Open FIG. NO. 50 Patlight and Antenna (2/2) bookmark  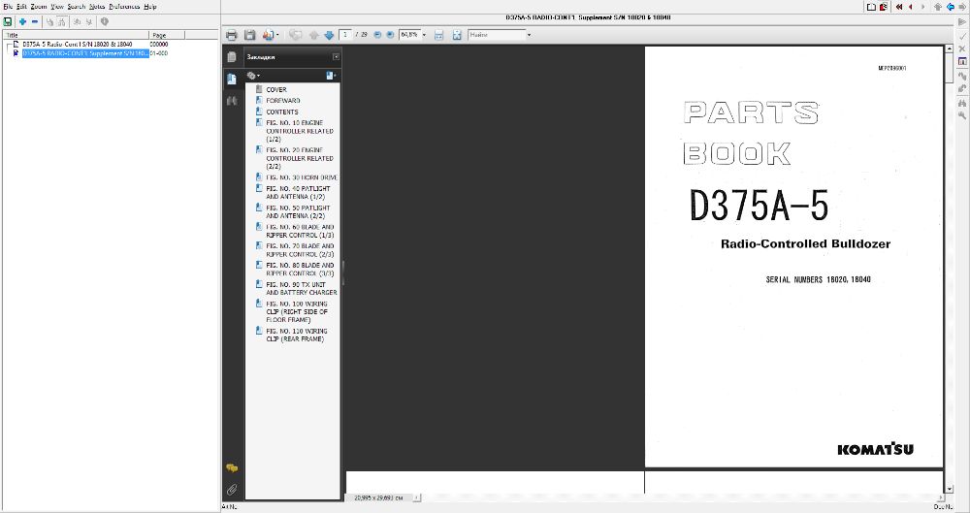pyautogui.click(x=298, y=211)
